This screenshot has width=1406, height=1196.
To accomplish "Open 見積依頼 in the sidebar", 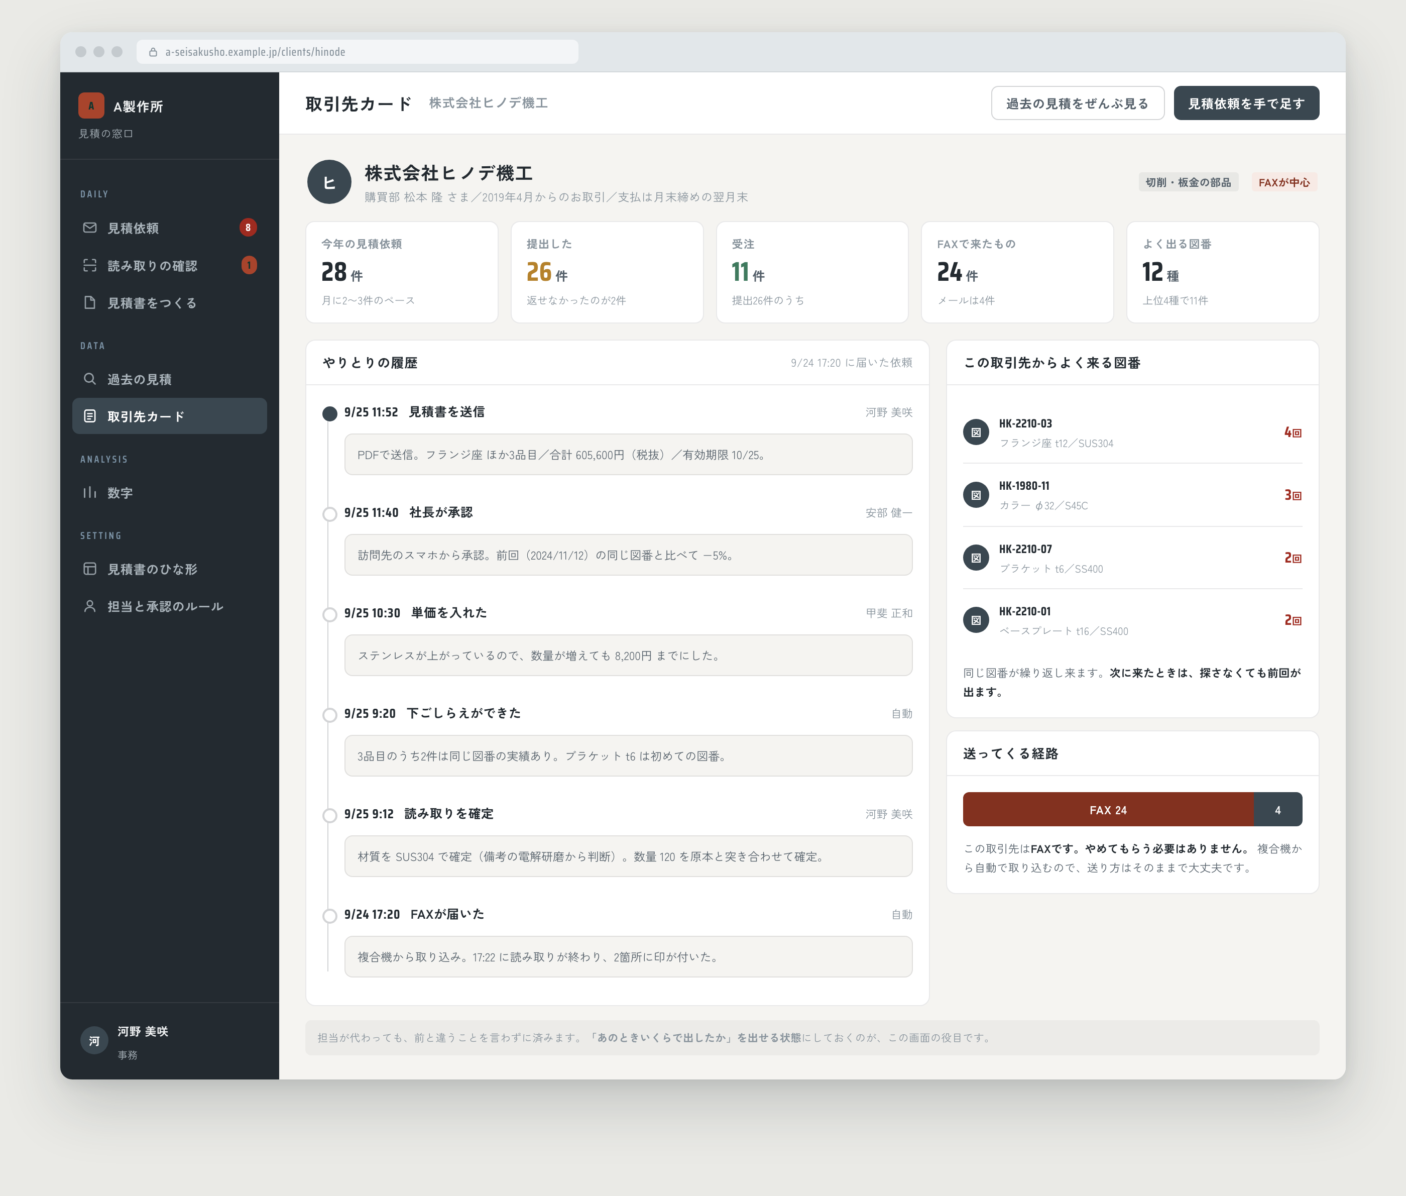I will 169,228.
